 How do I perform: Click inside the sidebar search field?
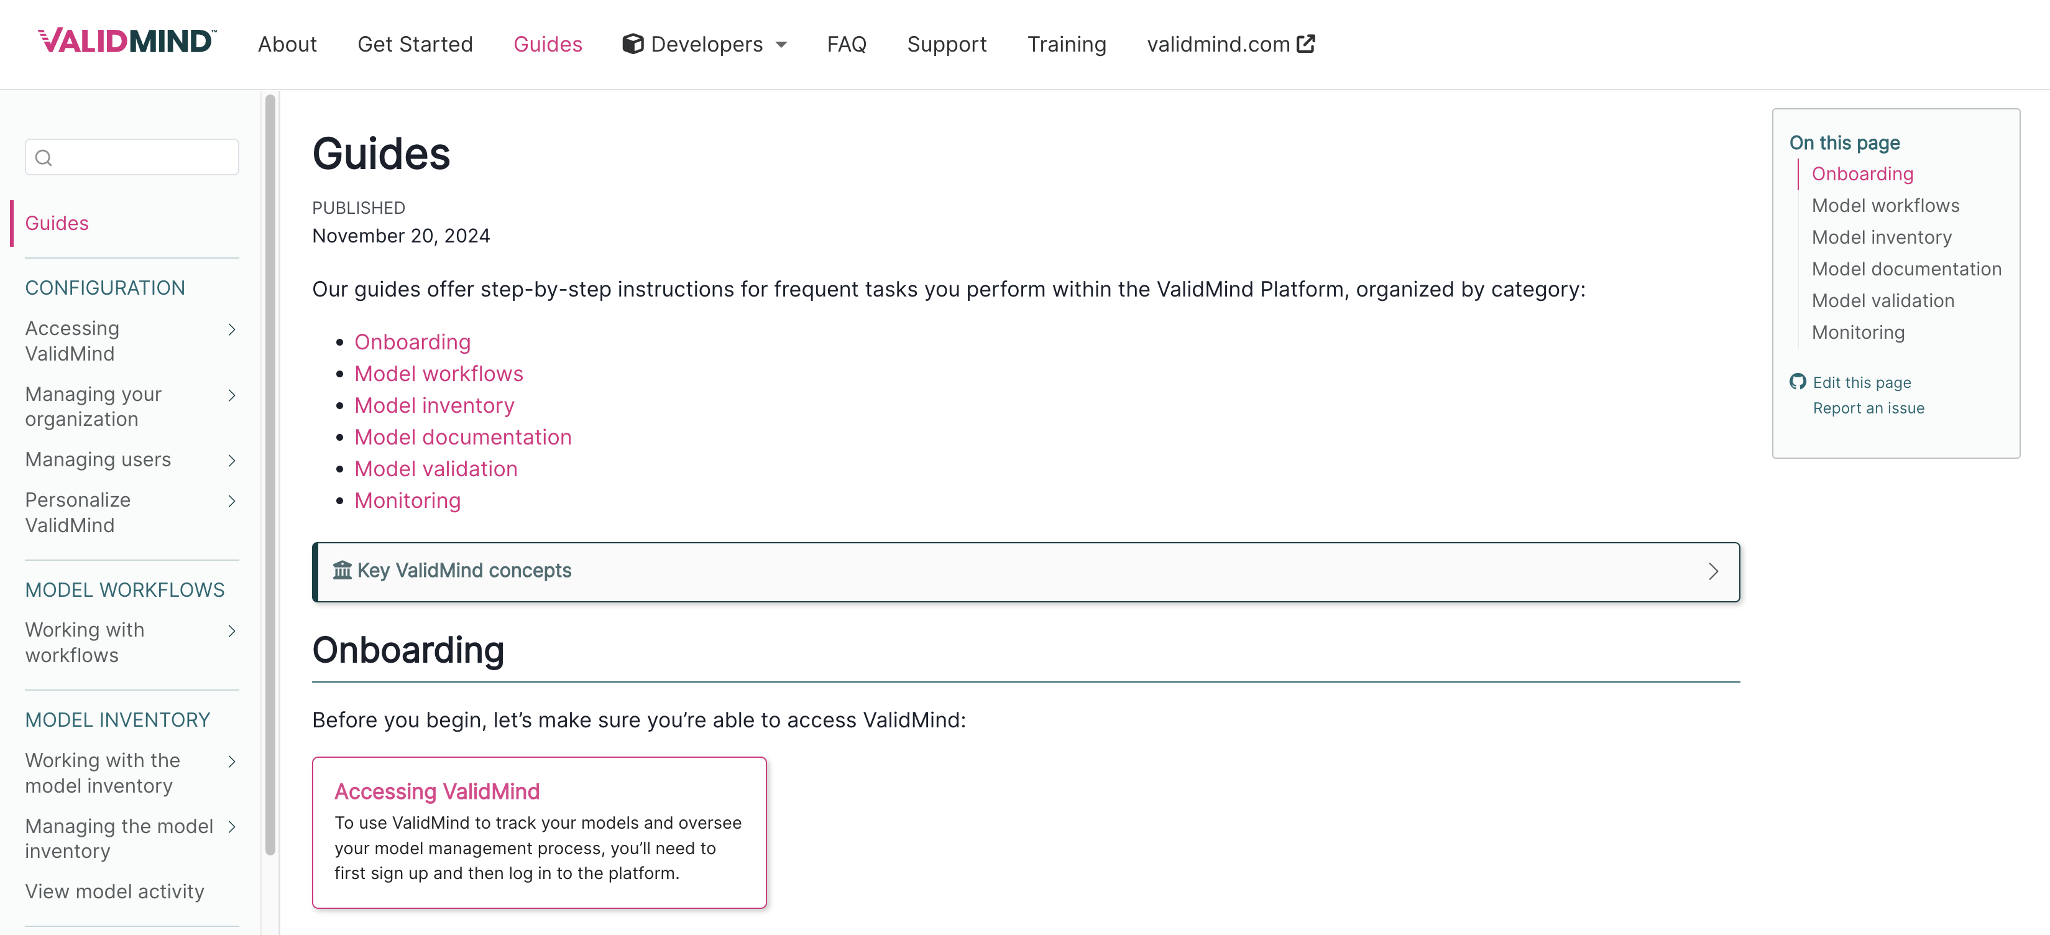131,157
